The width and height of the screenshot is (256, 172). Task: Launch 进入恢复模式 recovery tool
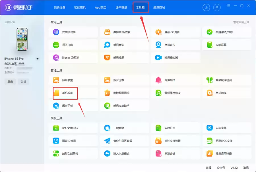pos(124,154)
